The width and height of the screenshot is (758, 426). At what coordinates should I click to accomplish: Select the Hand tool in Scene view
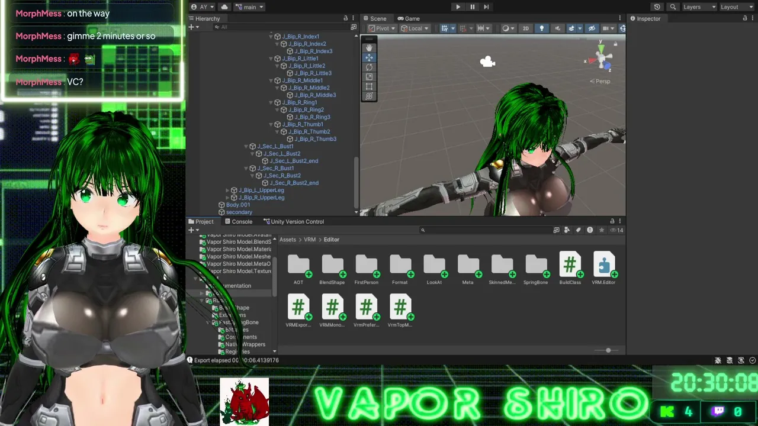369,48
